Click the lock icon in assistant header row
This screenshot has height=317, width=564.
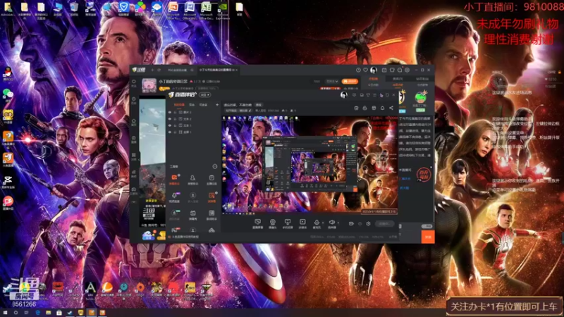point(364,108)
